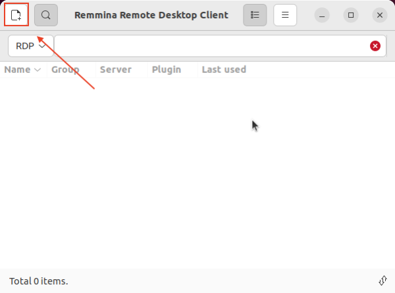Image resolution: width=395 pixels, height=293 pixels.
Task: Expand the RDP protocol dropdown
Action: 31,46
